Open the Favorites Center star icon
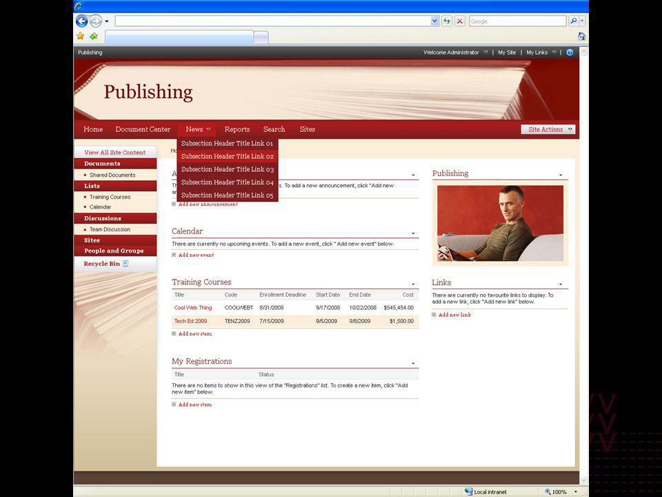Screen dimensions: 662x497 click(x=80, y=37)
